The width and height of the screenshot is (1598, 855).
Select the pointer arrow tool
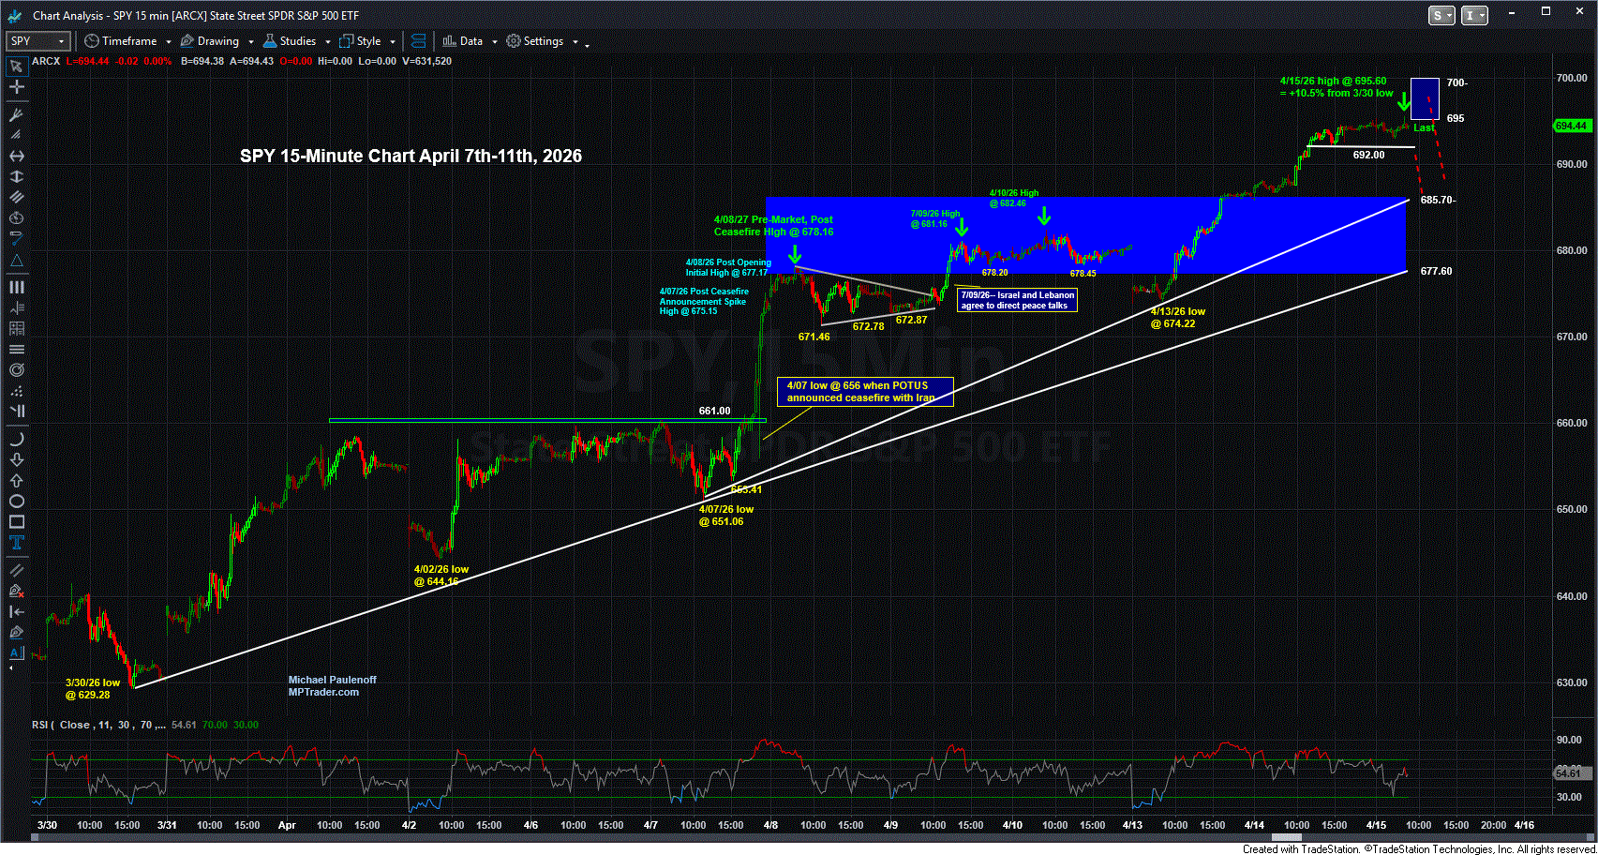coord(16,67)
